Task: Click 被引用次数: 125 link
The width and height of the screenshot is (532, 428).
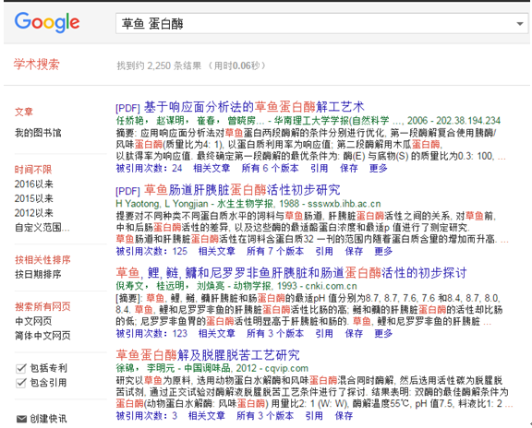Action: [x=151, y=251]
